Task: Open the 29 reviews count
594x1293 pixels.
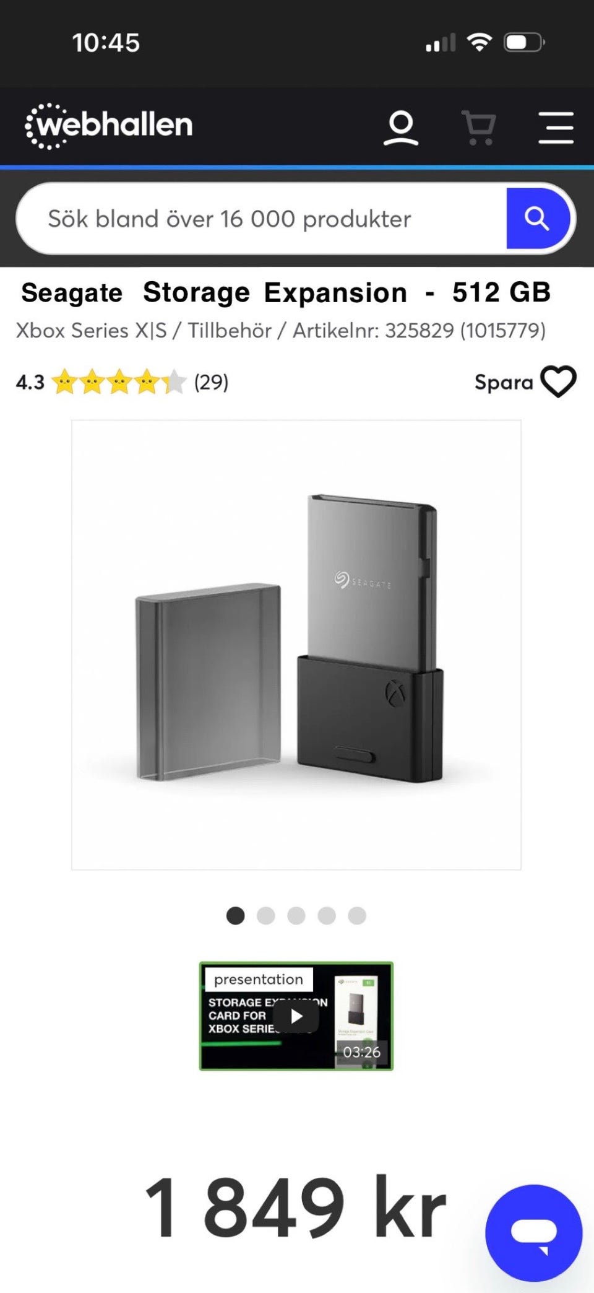Action: [211, 382]
